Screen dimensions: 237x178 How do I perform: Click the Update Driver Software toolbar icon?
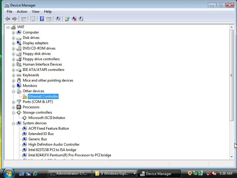tap(67, 19)
